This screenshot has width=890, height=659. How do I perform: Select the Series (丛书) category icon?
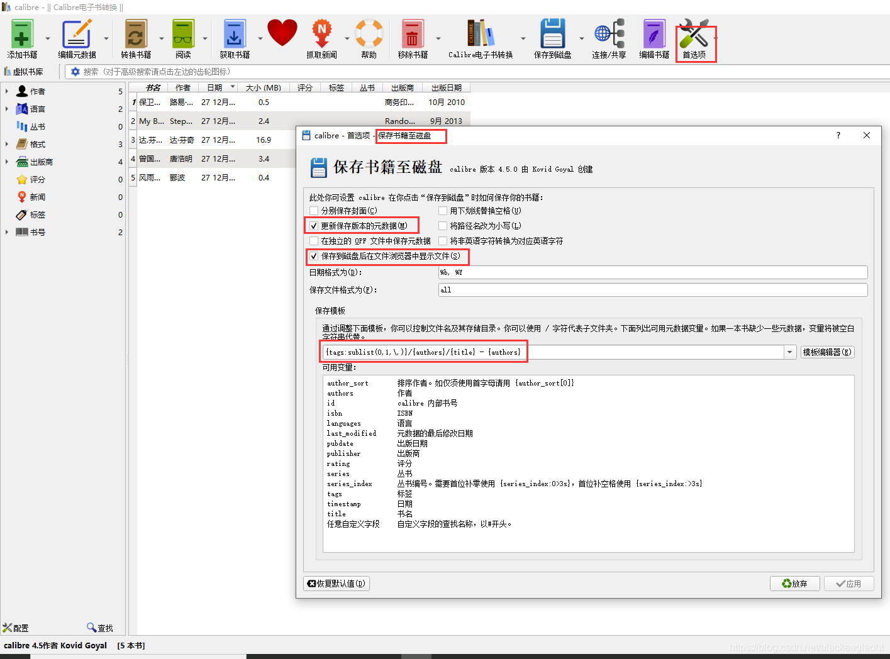(x=22, y=126)
